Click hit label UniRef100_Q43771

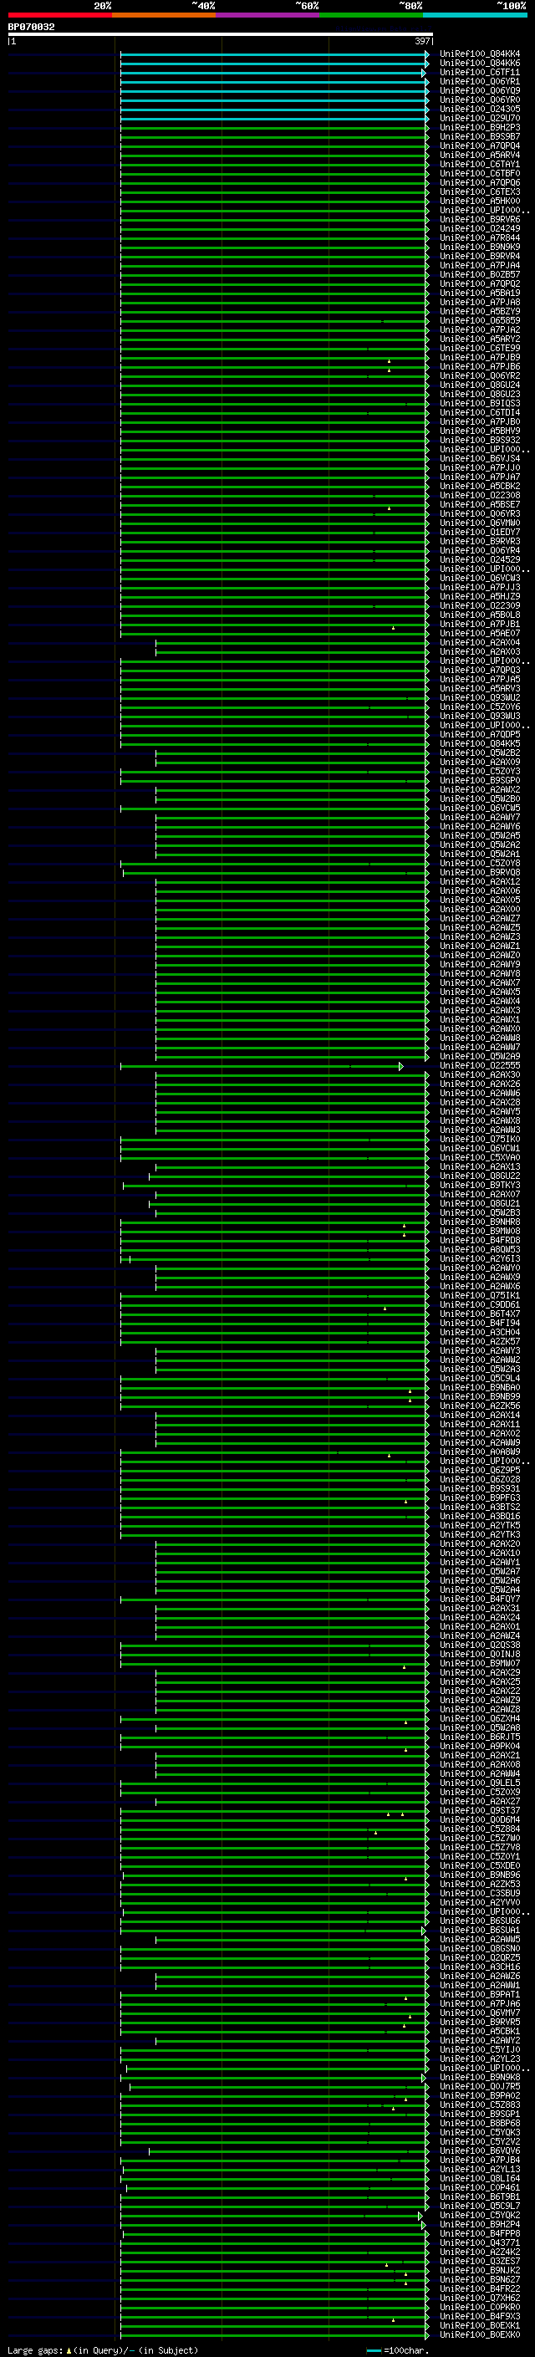pos(479,2242)
